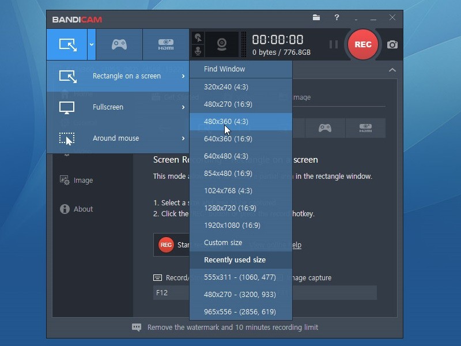
Task: Select 1024x768 (4:3) size
Action: [241, 191]
